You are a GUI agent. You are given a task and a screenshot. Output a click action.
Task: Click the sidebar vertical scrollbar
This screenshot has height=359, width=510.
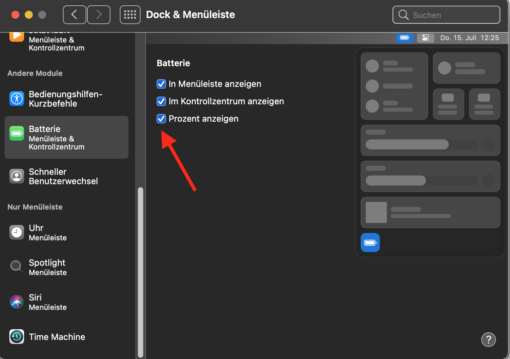point(141,271)
